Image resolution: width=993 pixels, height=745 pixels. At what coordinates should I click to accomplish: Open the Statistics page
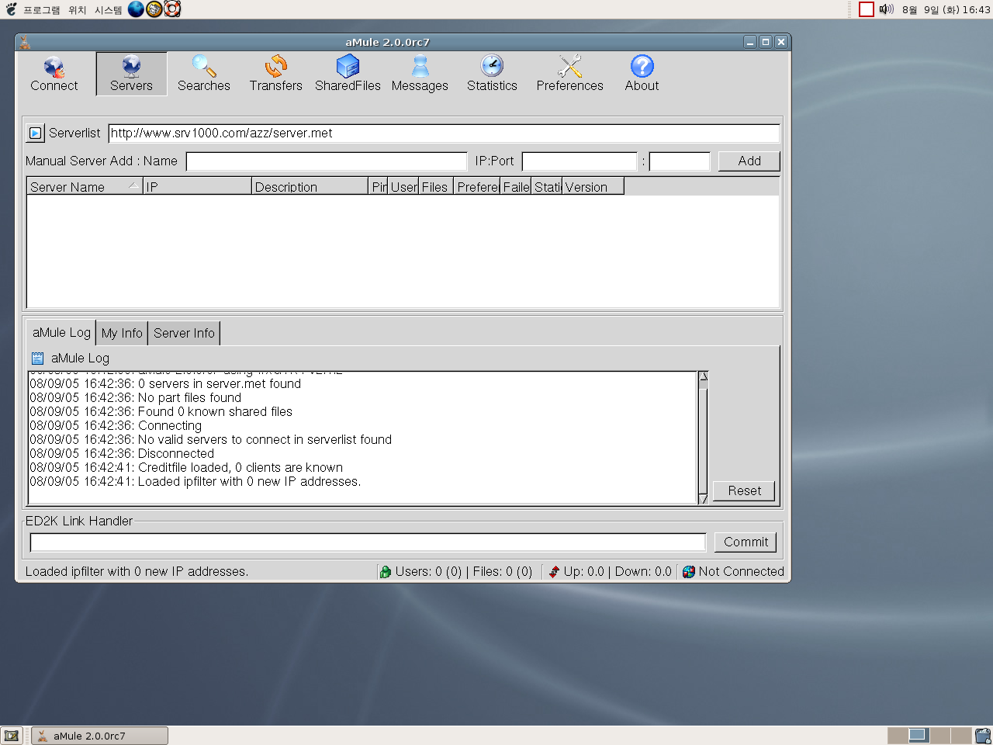(492, 74)
